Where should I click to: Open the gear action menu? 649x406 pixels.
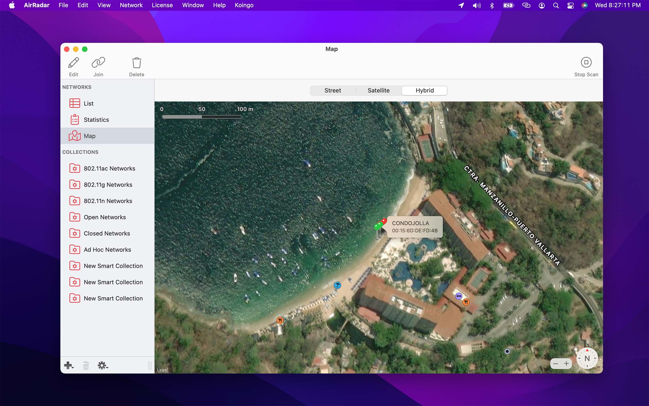(x=102, y=365)
